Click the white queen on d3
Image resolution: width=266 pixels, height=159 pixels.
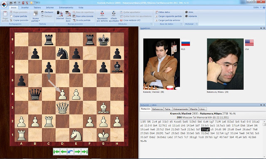62,108
